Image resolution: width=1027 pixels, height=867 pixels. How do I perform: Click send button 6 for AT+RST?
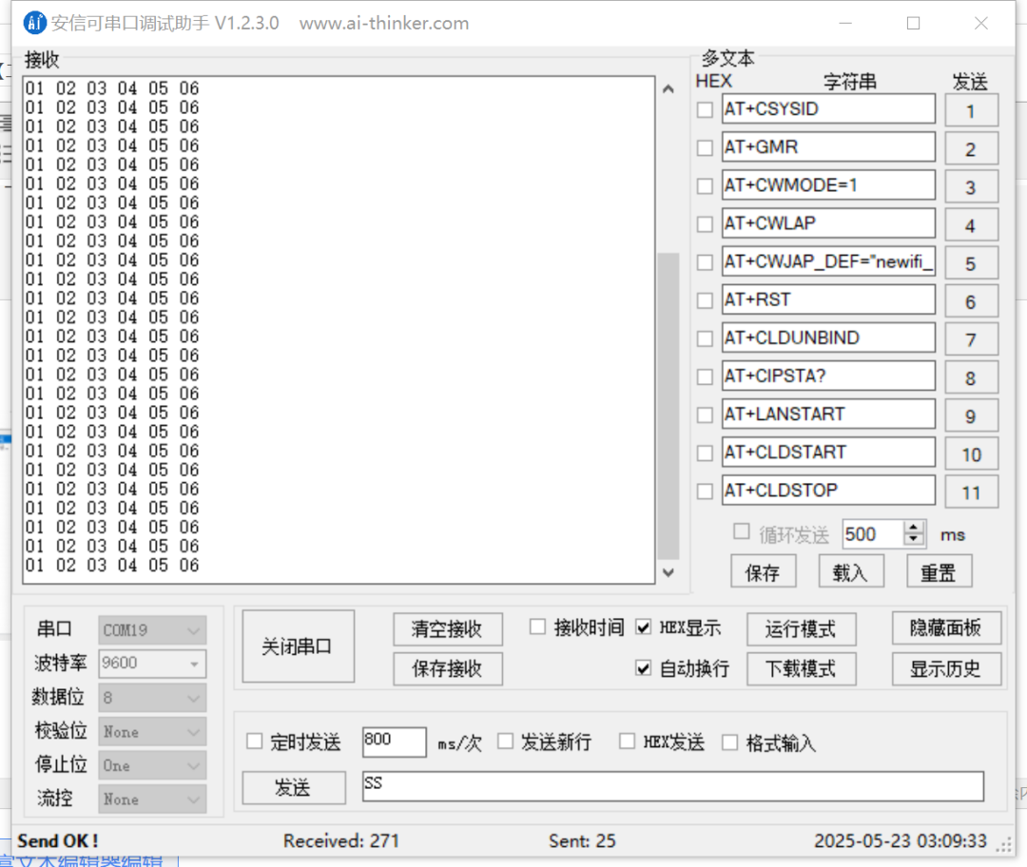(971, 301)
